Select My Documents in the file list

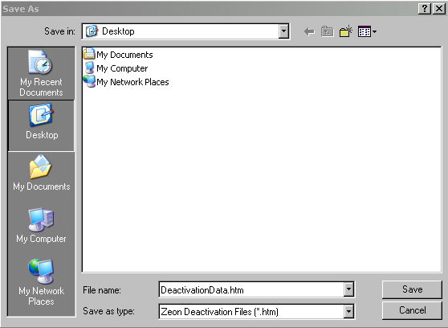pyautogui.click(x=118, y=55)
